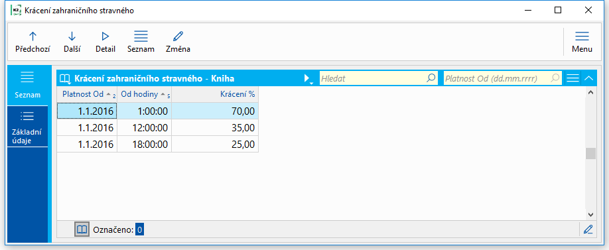Image resolution: width=609 pixels, height=250 pixels.
Task: Click the magnifier icon in Hledat field
Action: click(431, 78)
